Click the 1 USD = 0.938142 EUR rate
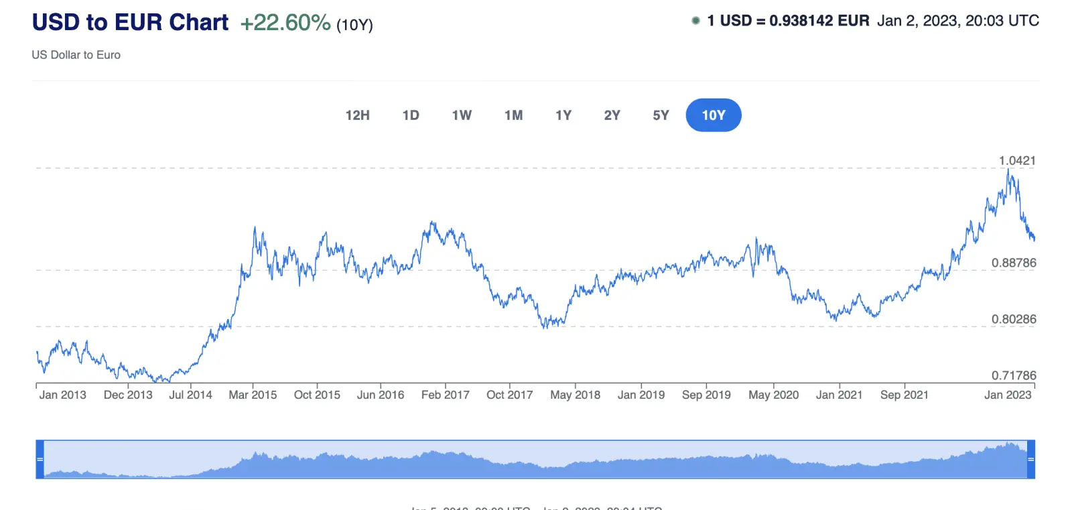The image size is (1072, 510). (788, 21)
